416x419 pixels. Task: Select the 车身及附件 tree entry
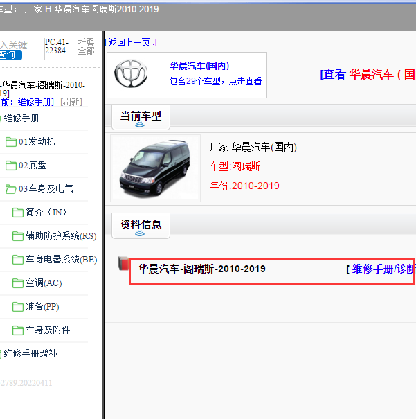pos(48,330)
